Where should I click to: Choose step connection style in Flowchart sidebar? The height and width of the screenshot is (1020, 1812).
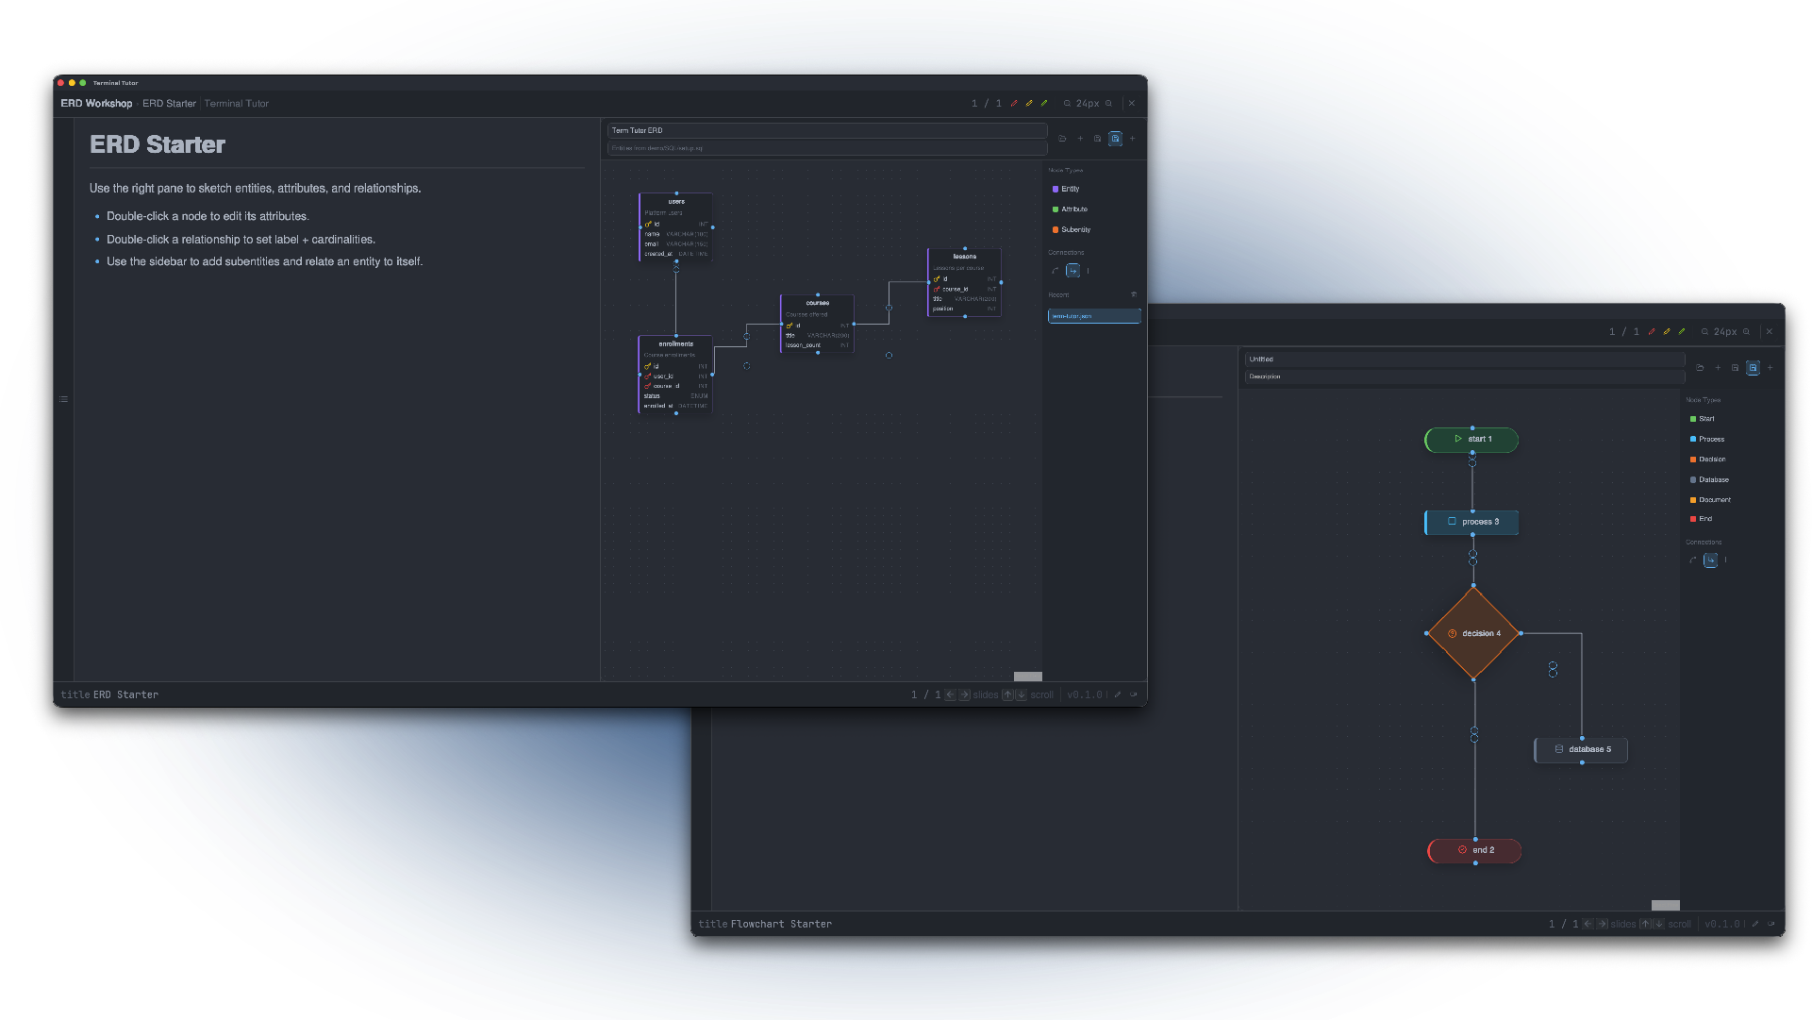(x=1710, y=560)
